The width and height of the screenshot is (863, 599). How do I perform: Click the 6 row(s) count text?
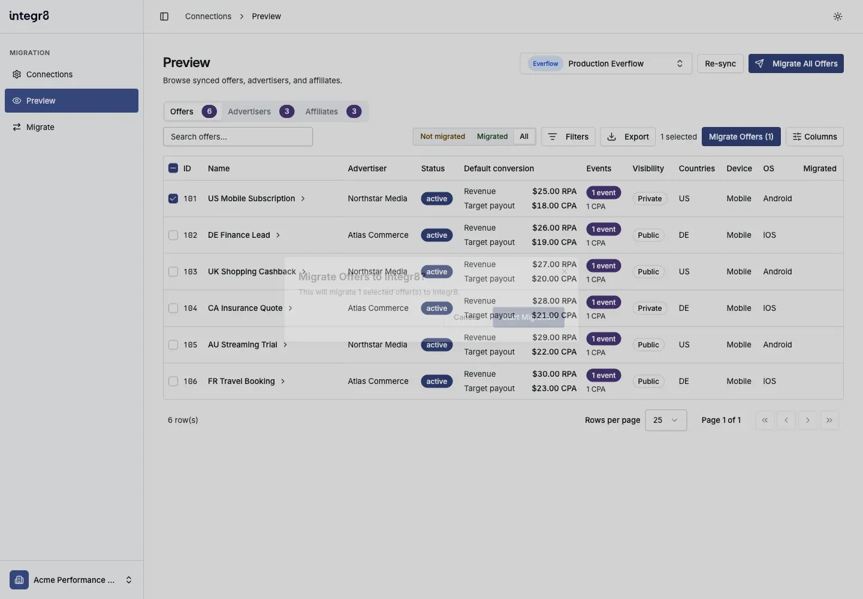[x=183, y=420]
